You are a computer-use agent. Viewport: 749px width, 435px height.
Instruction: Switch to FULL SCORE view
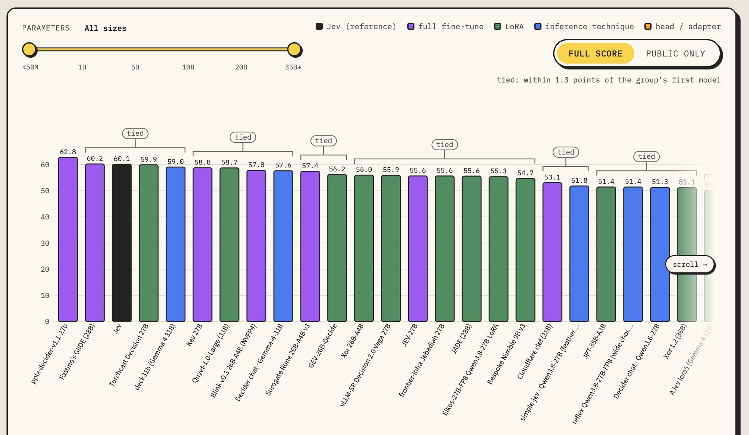tap(595, 53)
